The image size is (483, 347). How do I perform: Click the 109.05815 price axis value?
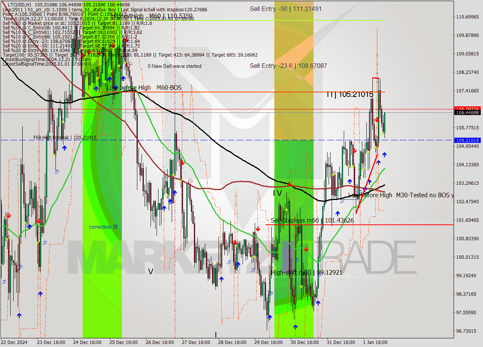[467, 54]
